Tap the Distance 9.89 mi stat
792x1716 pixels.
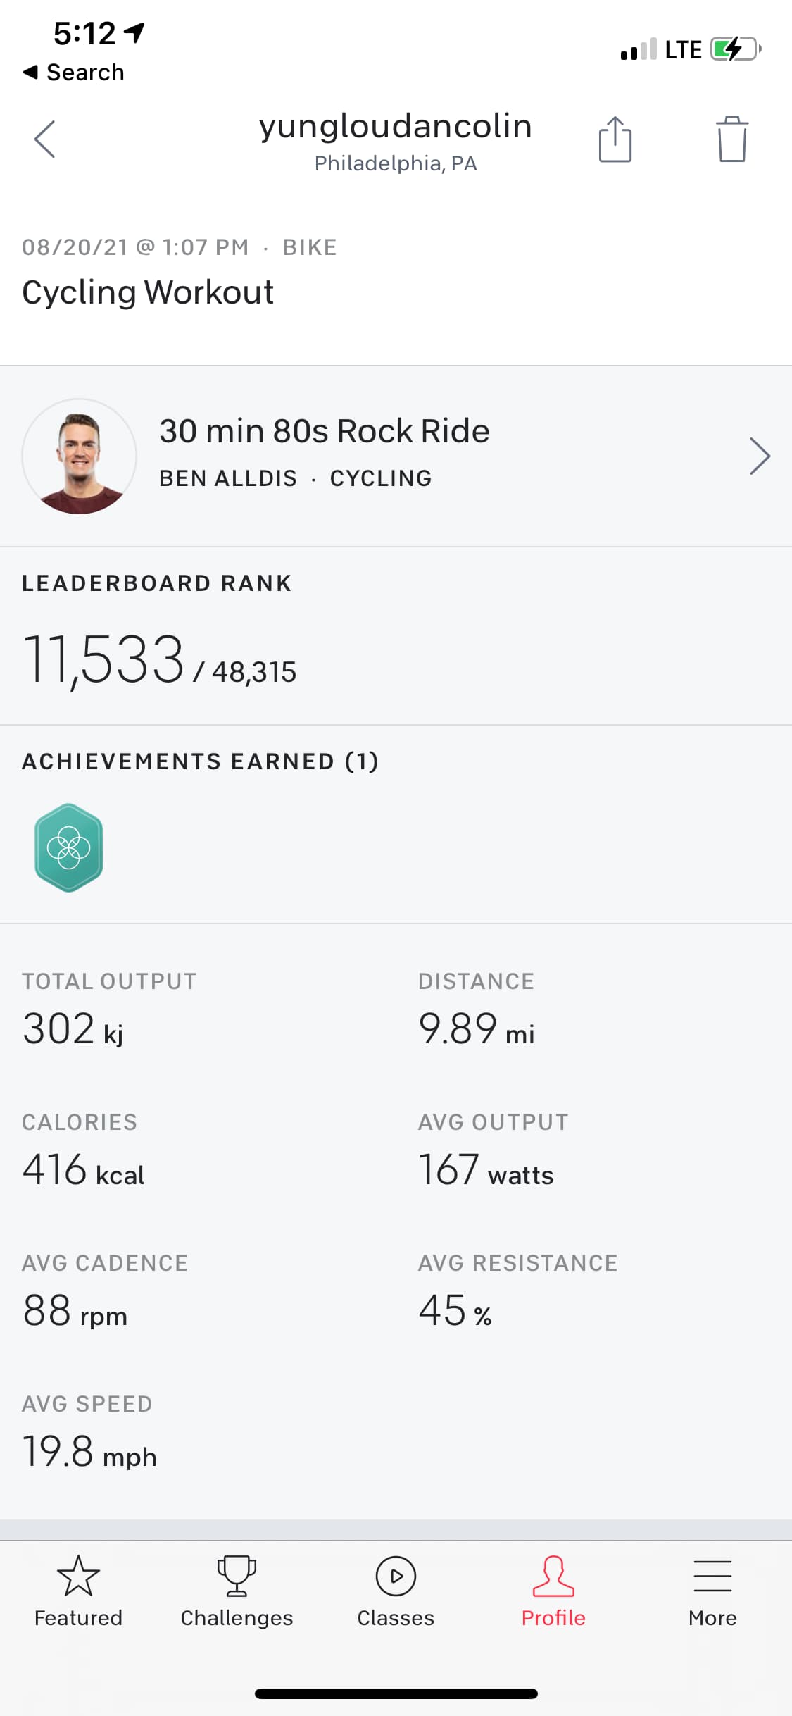[477, 1028]
